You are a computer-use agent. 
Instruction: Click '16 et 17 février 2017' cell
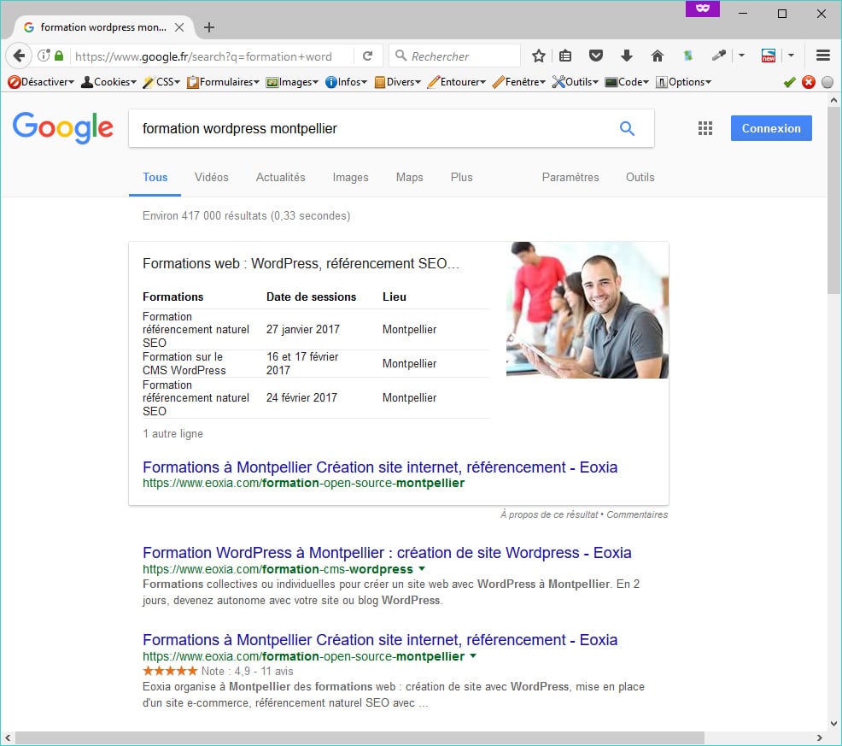302,363
